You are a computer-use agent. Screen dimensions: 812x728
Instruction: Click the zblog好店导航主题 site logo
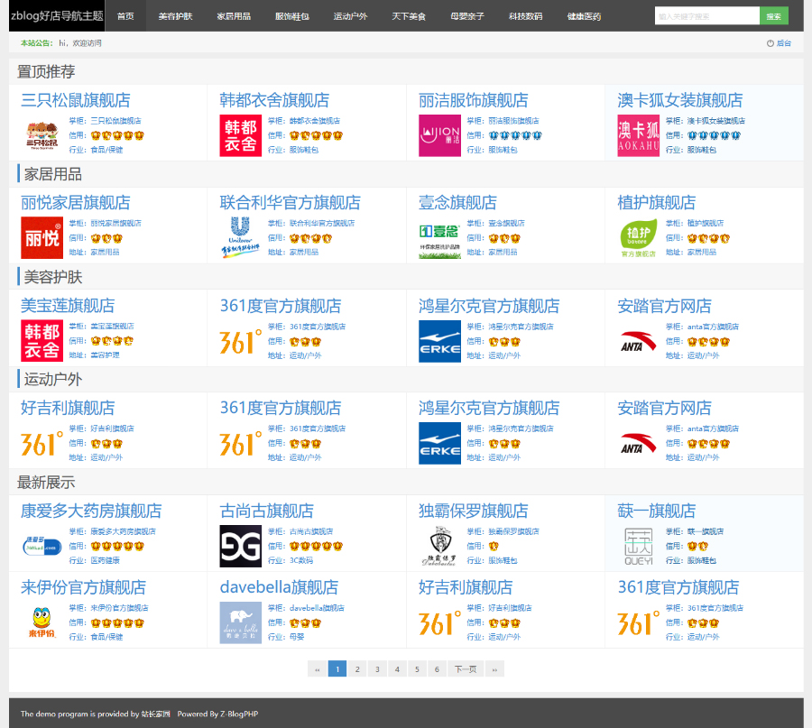57,16
